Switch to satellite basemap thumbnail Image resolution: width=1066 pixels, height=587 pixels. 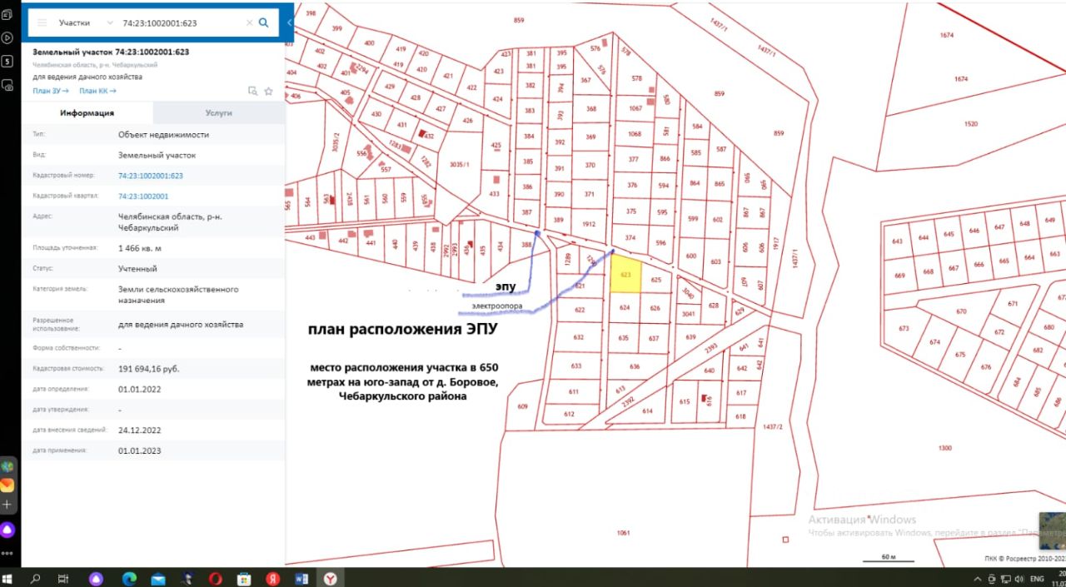(x=1052, y=530)
